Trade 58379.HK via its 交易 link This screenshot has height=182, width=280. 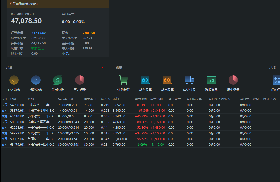click(x=4, y=111)
